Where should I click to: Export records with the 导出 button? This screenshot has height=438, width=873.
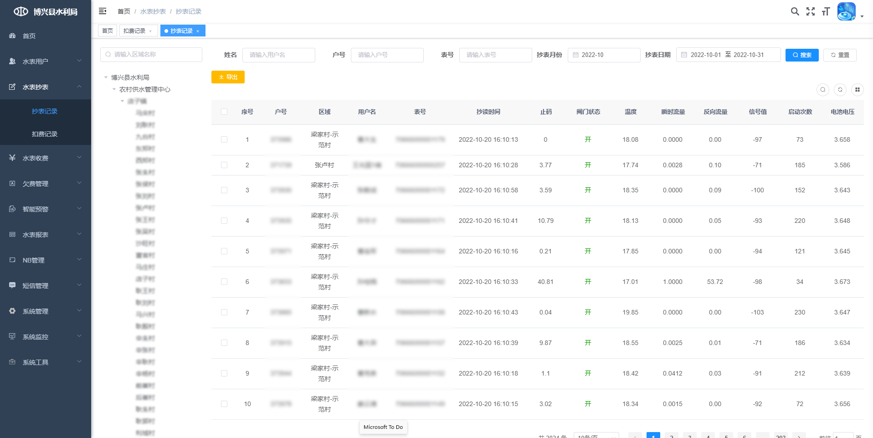[x=228, y=77]
